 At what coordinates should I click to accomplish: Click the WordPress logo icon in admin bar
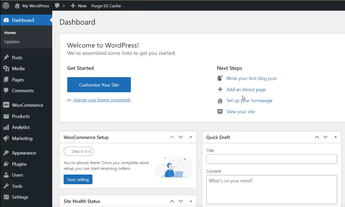(x=6, y=6)
